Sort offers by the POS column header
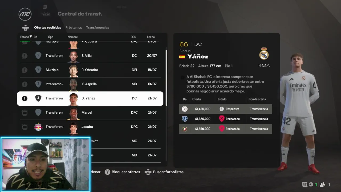Screen dimensions: 341x192 point(133,37)
